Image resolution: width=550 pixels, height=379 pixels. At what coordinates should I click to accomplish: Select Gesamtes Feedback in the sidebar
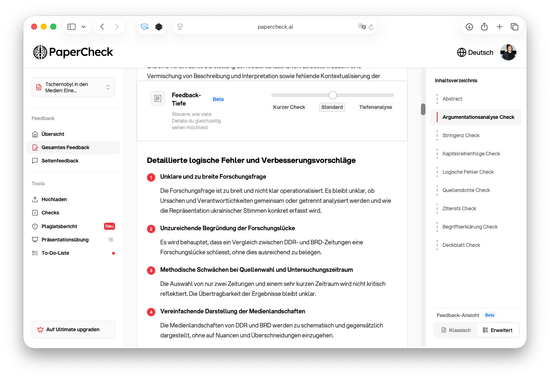[65, 147]
